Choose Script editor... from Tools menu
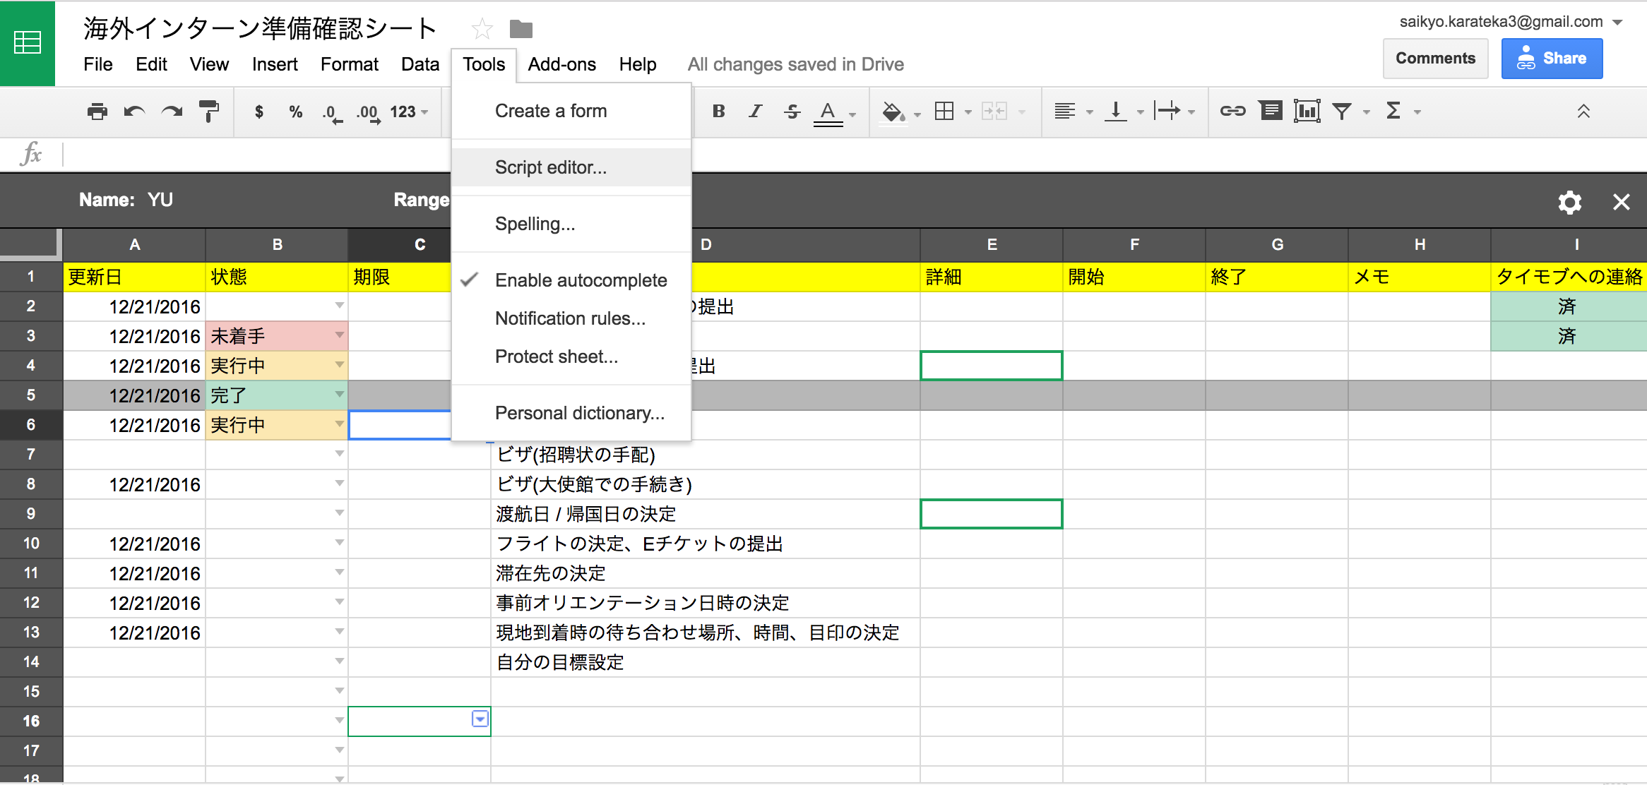The width and height of the screenshot is (1647, 785). (x=571, y=167)
